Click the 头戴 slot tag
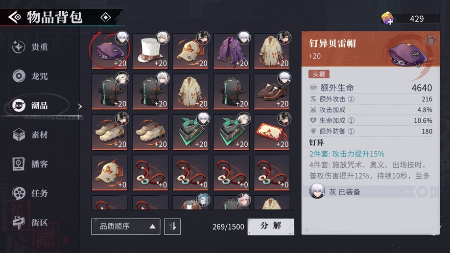 click(x=319, y=74)
